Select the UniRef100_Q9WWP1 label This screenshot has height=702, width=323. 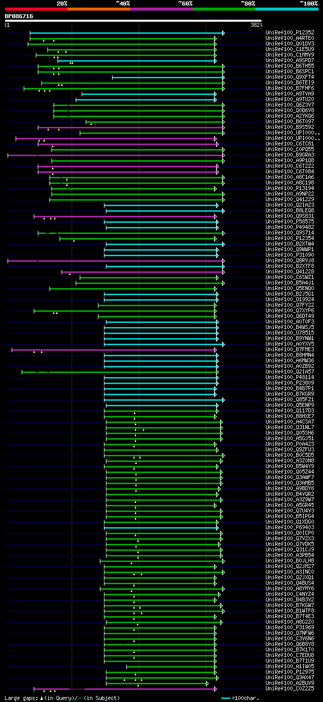pos(290,249)
